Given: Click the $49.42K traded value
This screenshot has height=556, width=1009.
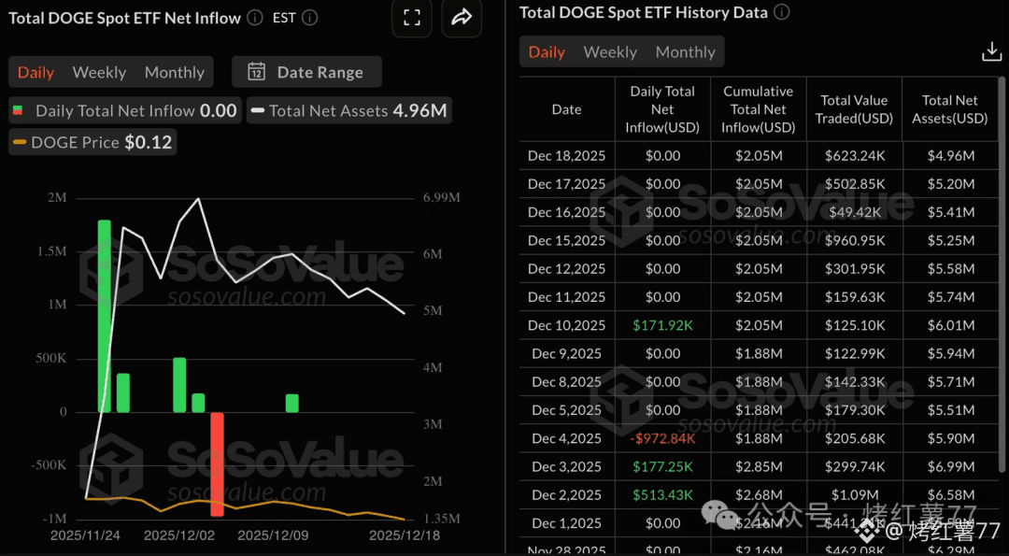Looking at the screenshot, I should click(x=854, y=212).
